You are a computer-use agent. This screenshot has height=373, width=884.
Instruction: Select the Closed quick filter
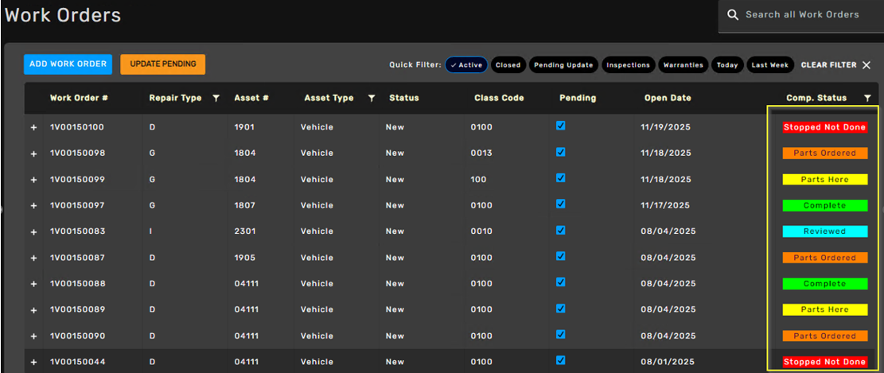[x=508, y=65]
